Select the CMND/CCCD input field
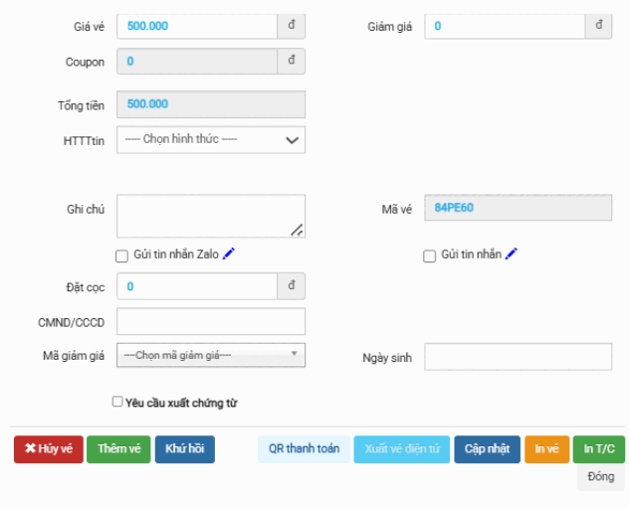Screen dimensions: 629x508 tap(210, 321)
